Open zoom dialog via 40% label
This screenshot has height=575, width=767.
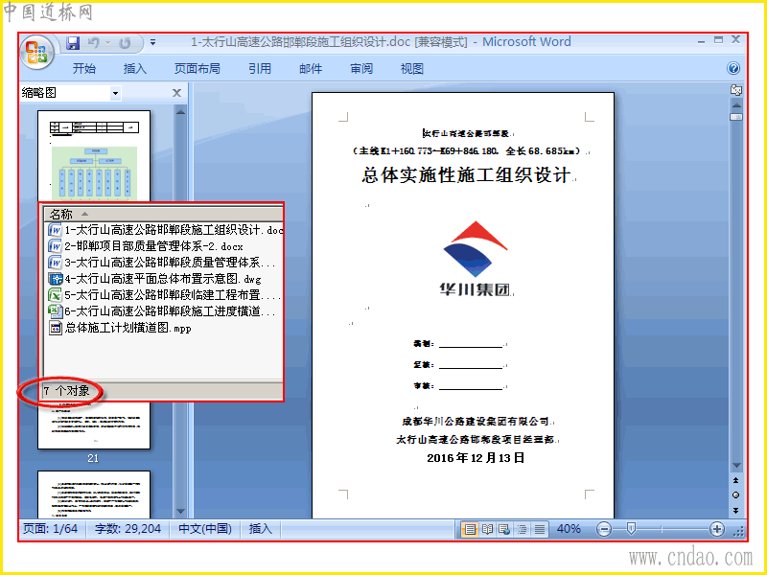[569, 529]
